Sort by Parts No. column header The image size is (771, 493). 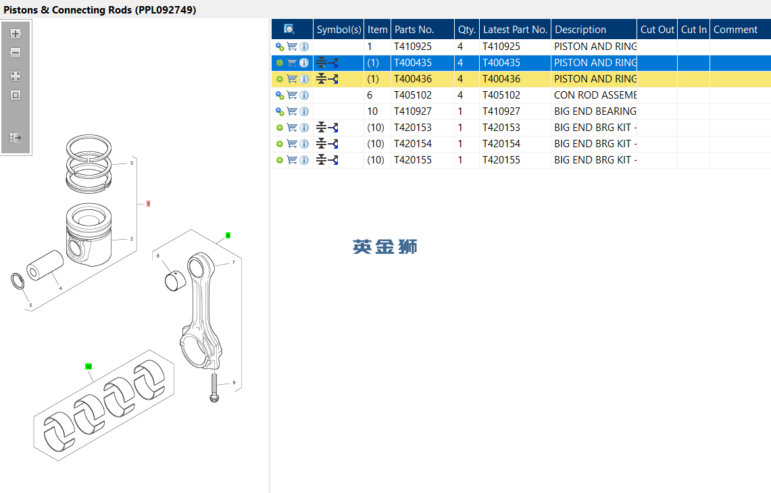(423, 30)
